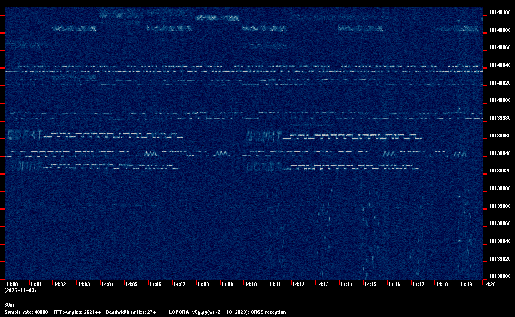Click the 14:02 time axis label
The width and height of the screenshot is (515, 317).
pos(60,284)
